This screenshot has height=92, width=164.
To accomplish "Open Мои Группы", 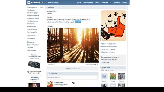I will click(31, 24).
